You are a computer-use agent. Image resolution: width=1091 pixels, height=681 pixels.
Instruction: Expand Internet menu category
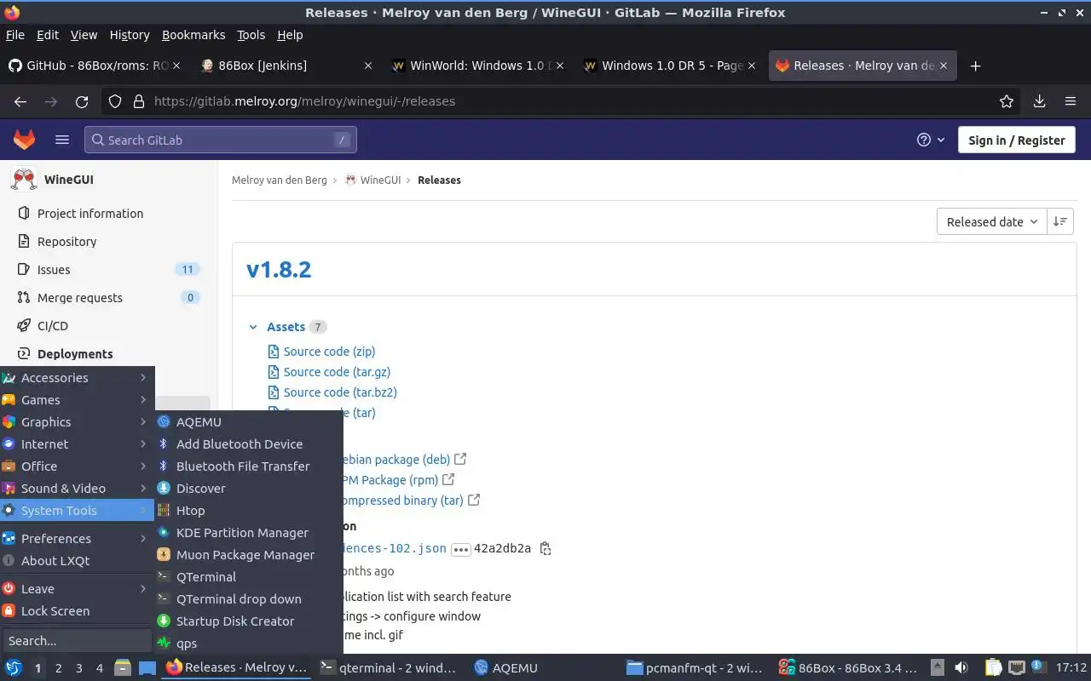(77, 444)
